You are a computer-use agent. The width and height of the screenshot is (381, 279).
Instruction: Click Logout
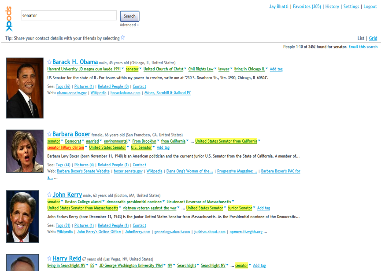(370, 7)
